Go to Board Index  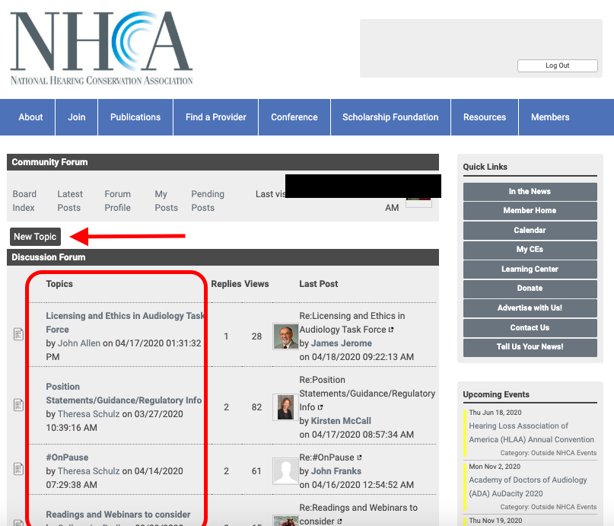pyautogui.click(x=24, y=201)
